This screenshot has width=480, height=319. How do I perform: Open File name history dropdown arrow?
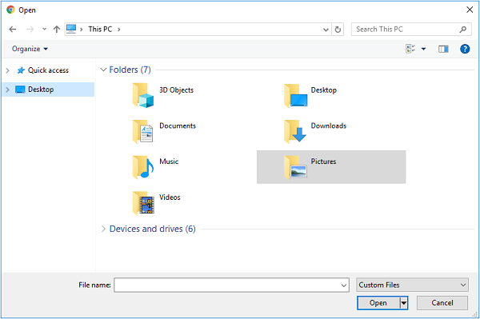click(344, 285)
